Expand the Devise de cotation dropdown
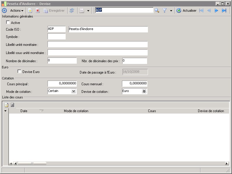 click(x=144, y=91)
